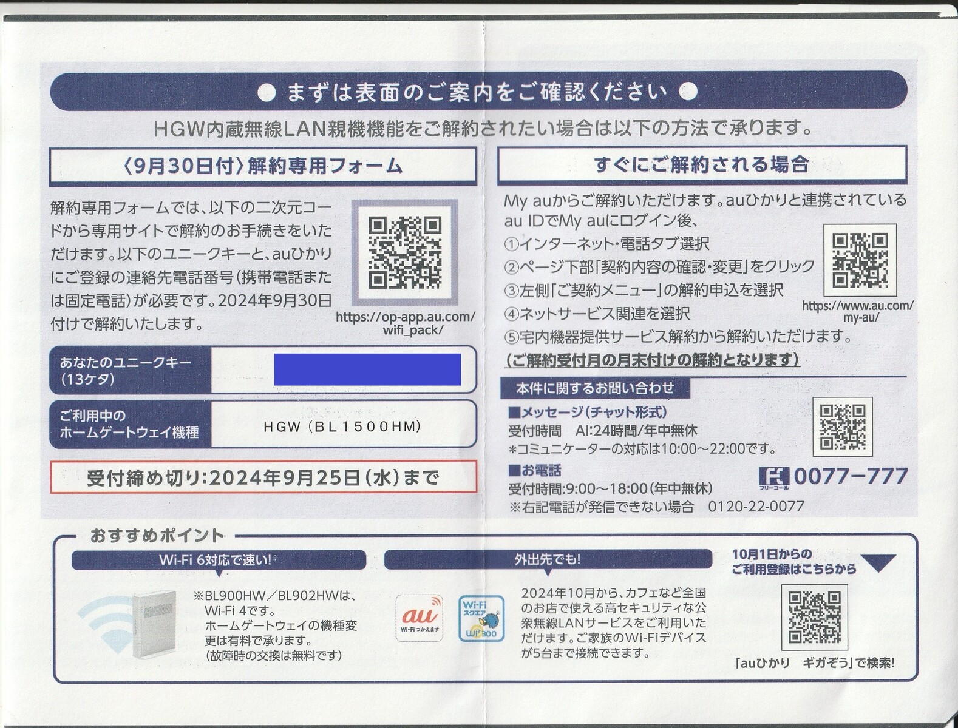Screen dimensions: 958x728
Task: Click the free call logo beside 0077-777
Action: point(773,478)
